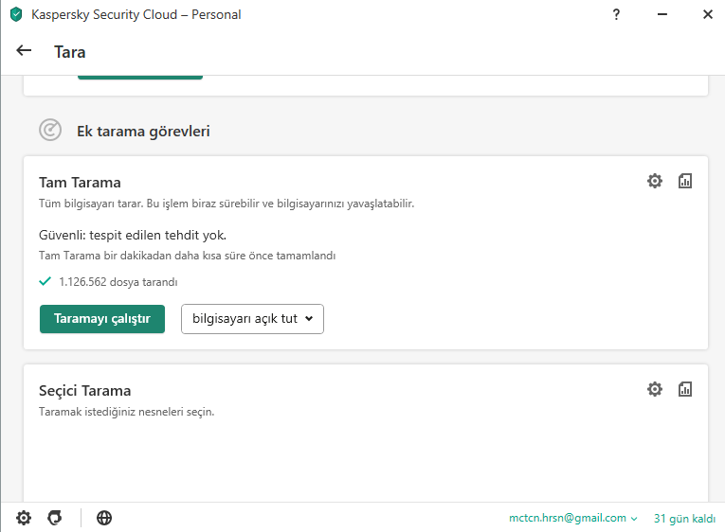Open the help question mark button

point(617,14)
